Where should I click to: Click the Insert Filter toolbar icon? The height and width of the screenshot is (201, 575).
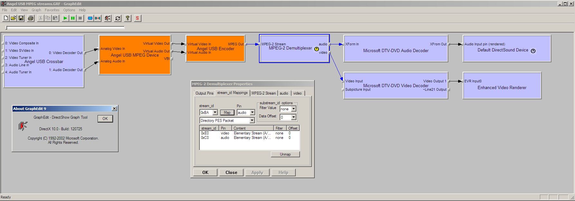pyautogui.click(x=90, y=18)
